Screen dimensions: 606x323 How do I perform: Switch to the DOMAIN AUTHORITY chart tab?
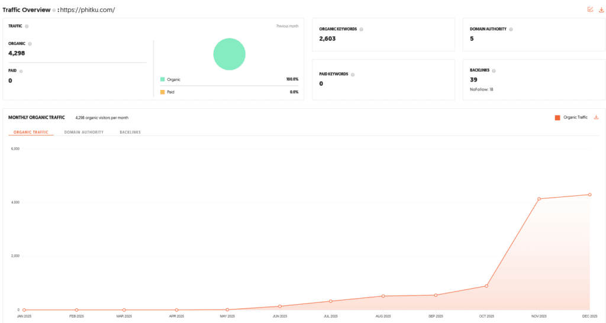point(84,132)
